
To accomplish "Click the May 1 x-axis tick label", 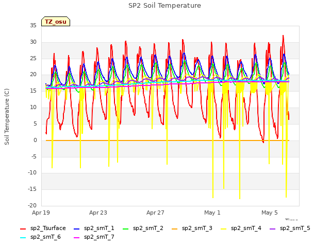I will (x=212, y=213).
